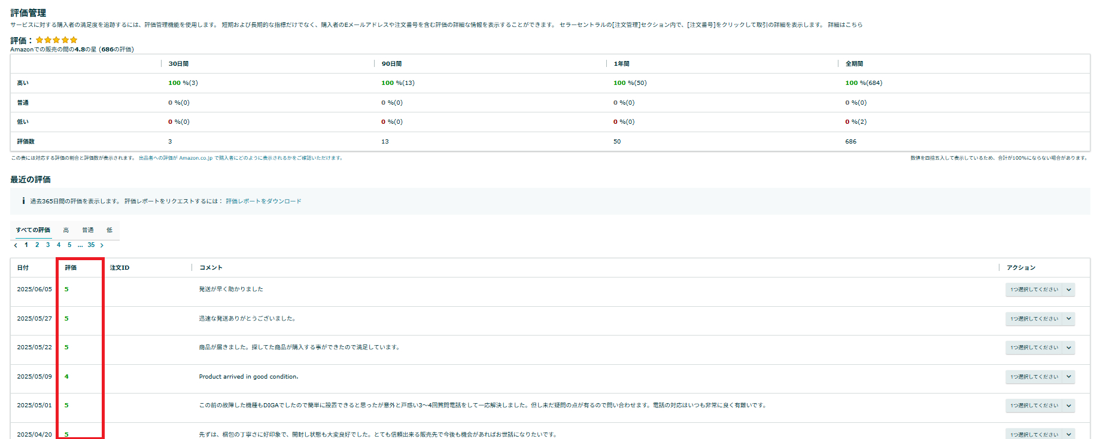The image size is (1094, 439).
Task: Open action dropdown for 2025/04/20 row
Action: pyautogui.click(x=1040, y=434)
